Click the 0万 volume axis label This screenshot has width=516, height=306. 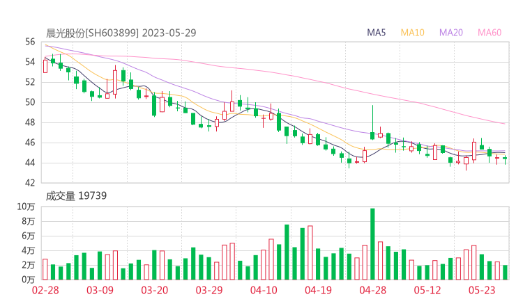[29, 280]
